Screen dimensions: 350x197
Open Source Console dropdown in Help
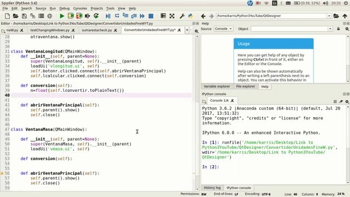[223, 29]
